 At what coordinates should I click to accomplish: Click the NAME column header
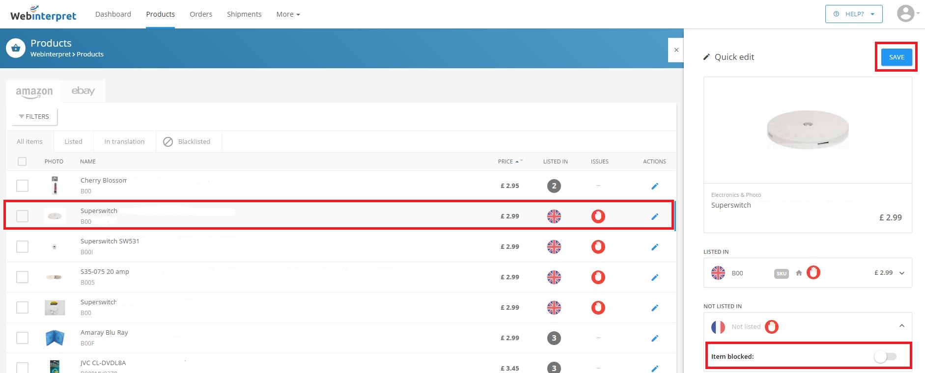pyautogui.click(x=88, y=161)
